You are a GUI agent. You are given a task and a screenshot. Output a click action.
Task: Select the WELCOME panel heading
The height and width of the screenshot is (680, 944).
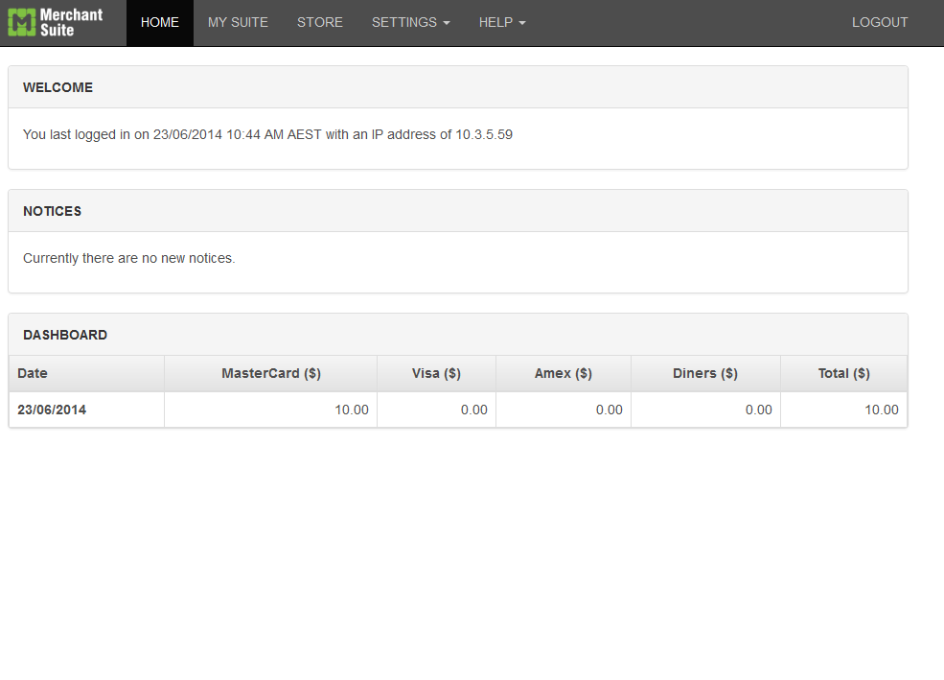[x=58, y=87]
